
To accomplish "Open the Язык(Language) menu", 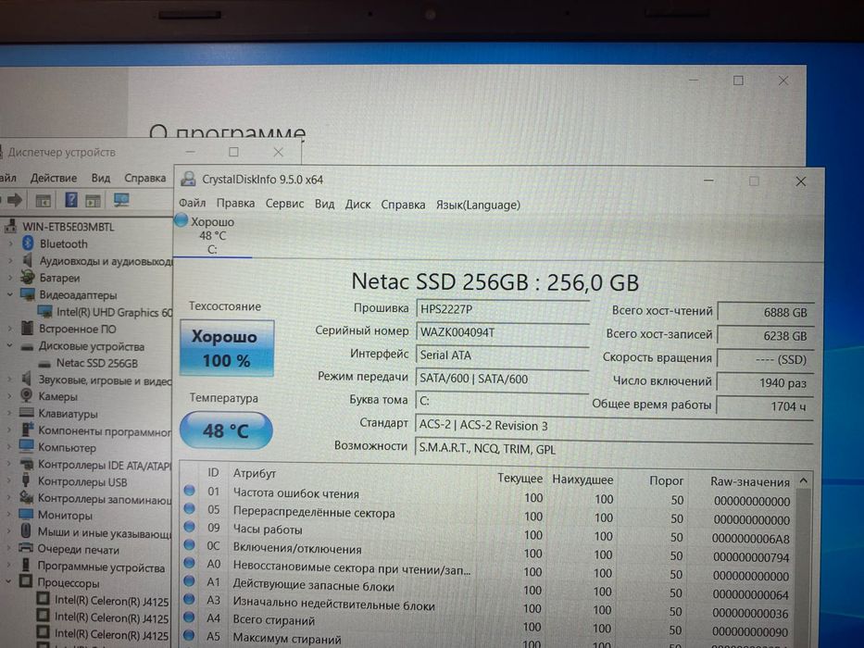I will tap(478, 205).
